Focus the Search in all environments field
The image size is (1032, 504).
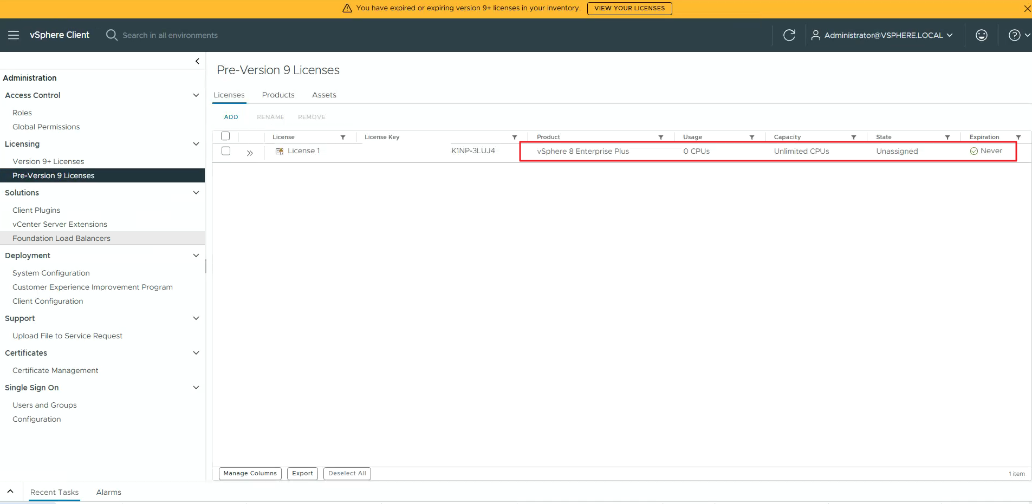pyautogui.click(x=170, y=35)
